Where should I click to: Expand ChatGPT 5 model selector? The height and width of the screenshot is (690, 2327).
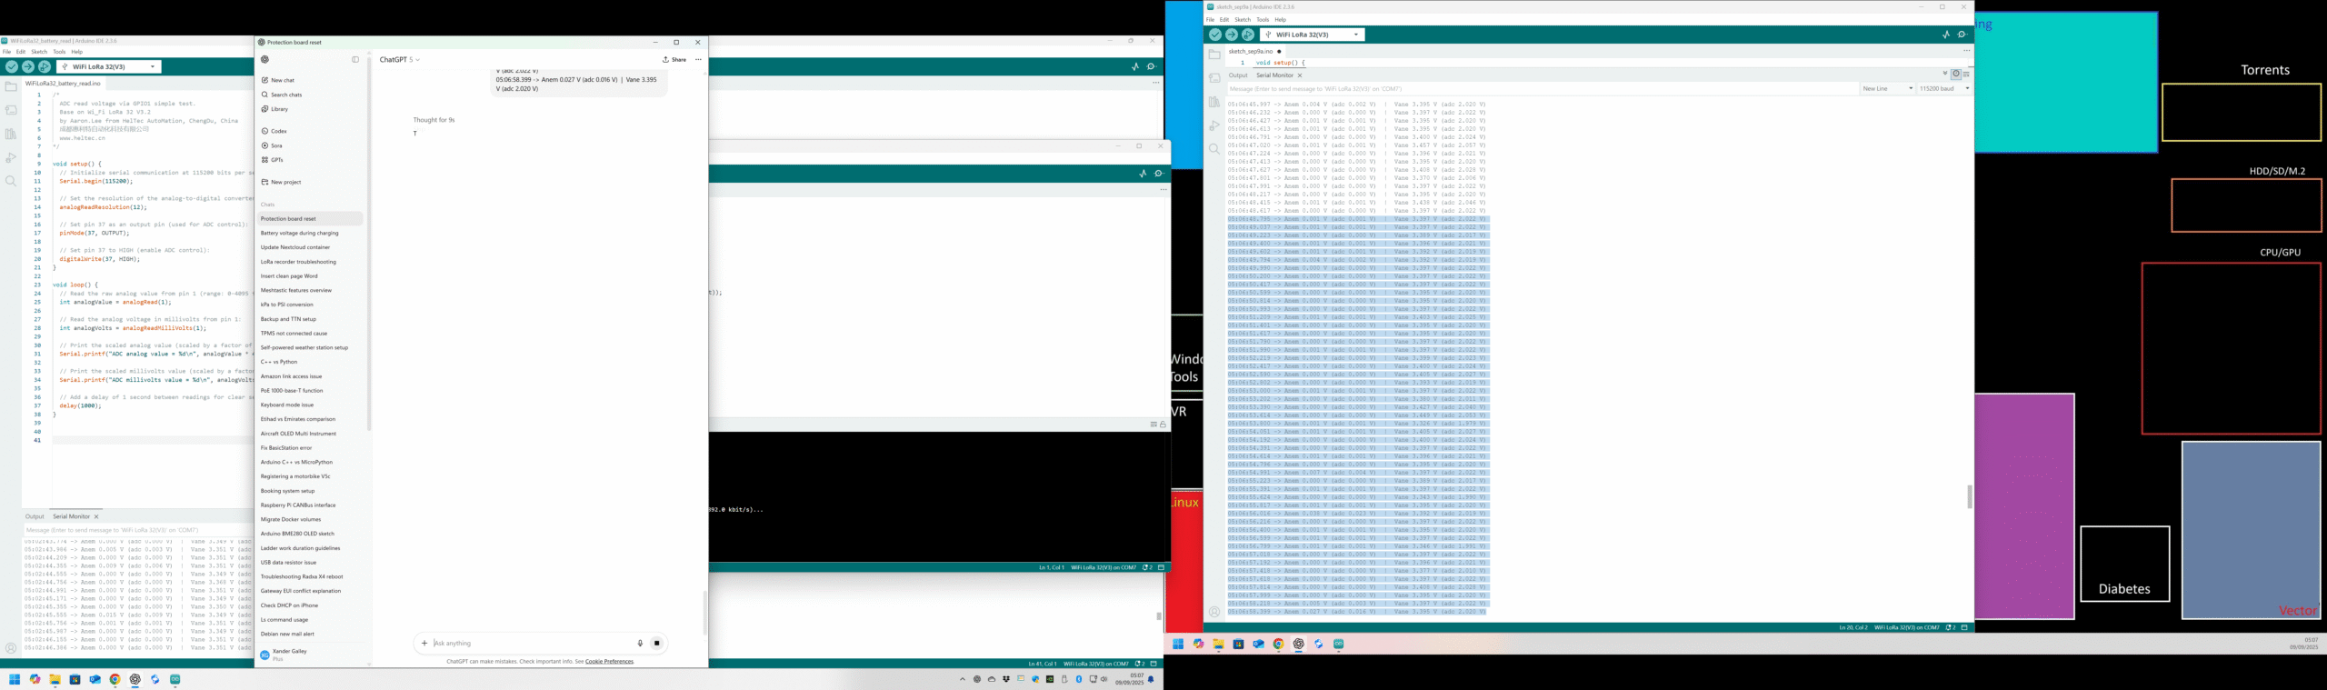tap(399, 60)
